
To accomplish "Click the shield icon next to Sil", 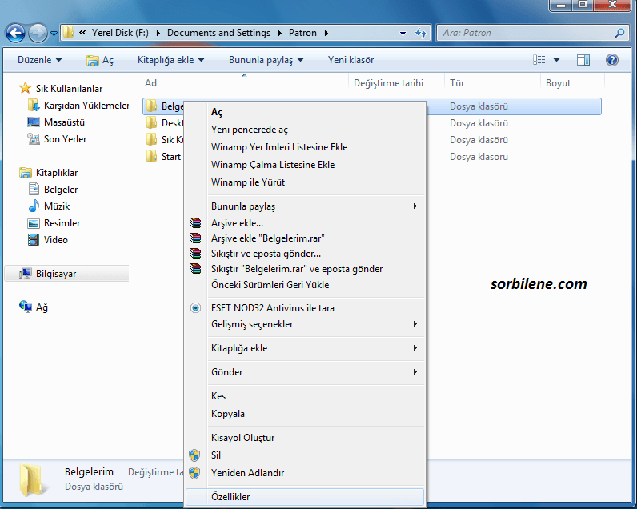I will [x=194, y=455].
